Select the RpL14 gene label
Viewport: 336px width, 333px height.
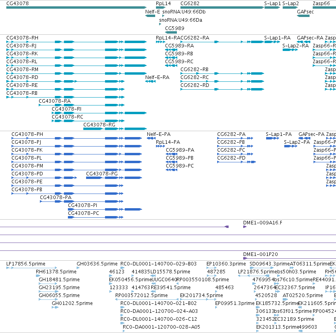pos(163,4)
